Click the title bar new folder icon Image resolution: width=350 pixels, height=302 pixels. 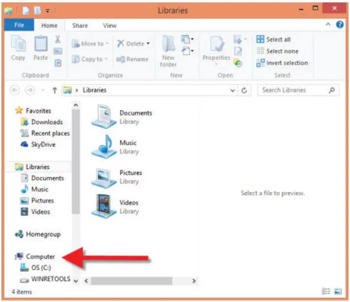tap(37, 10)
